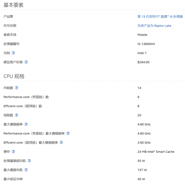
Task: Click the Efficient-core（能效核）数 label
Action: tap(23, 106)
